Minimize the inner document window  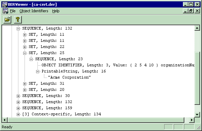click(x=185, y=11)
